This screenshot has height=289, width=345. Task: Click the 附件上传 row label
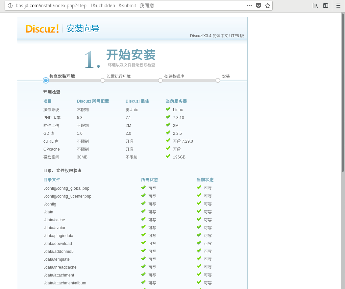click(51, 126)
